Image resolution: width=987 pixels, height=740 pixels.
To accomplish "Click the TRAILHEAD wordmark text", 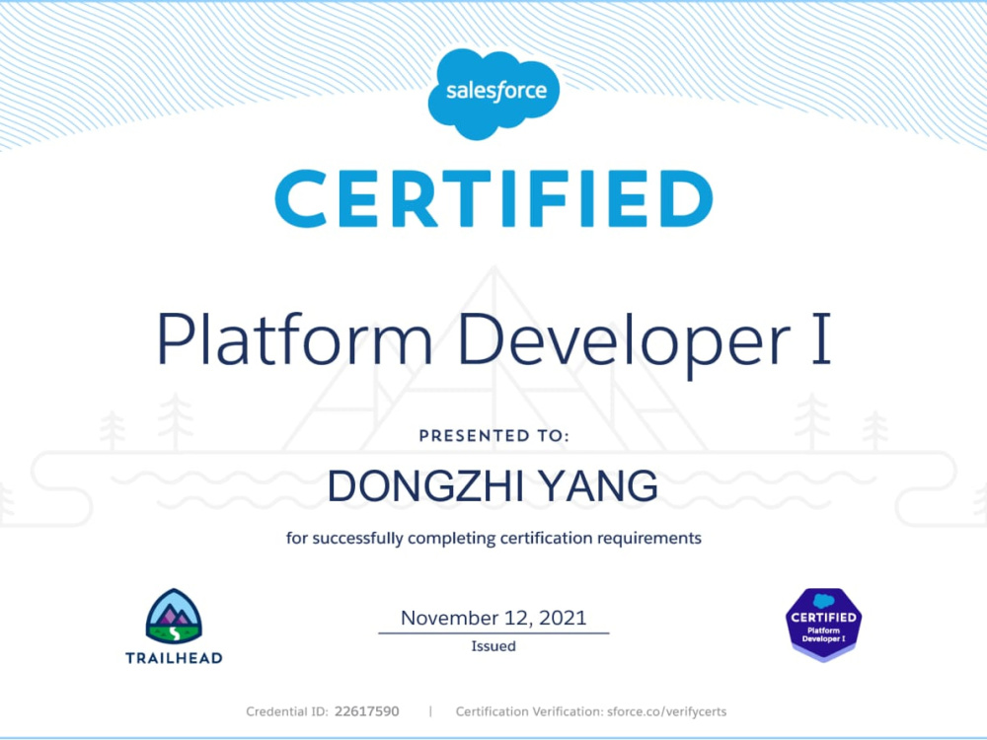I will pyautogui.click(x=174, y=658).
